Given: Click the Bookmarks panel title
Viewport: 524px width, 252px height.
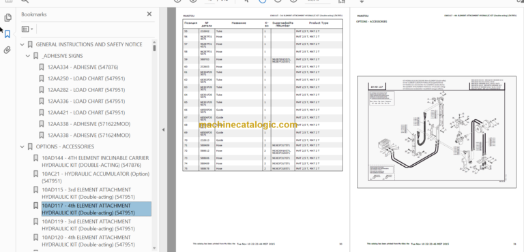Looking at the screenshot, I should coord(33,14).
